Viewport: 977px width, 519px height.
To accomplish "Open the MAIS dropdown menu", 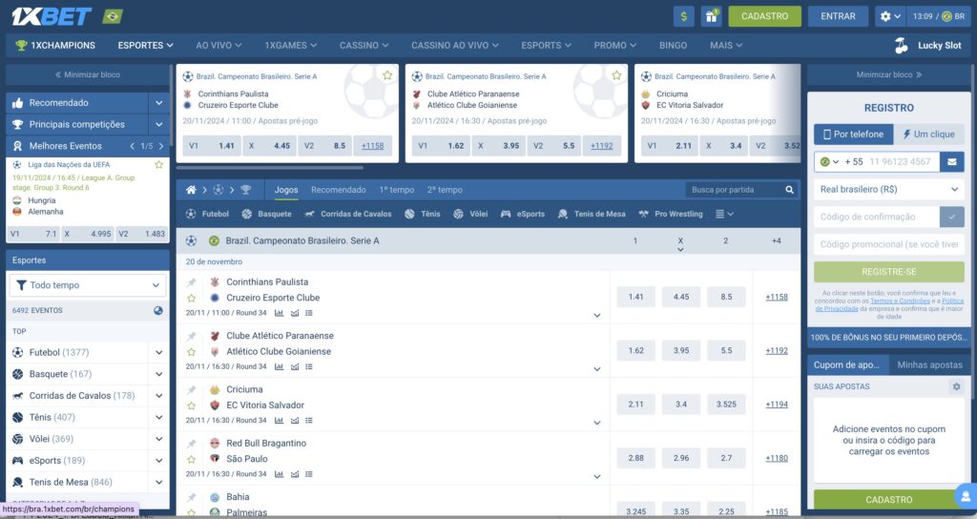I will (x=726, y=46).
